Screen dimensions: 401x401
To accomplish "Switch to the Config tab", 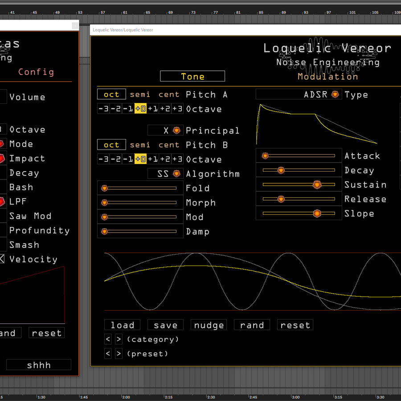I will point(36,72).
